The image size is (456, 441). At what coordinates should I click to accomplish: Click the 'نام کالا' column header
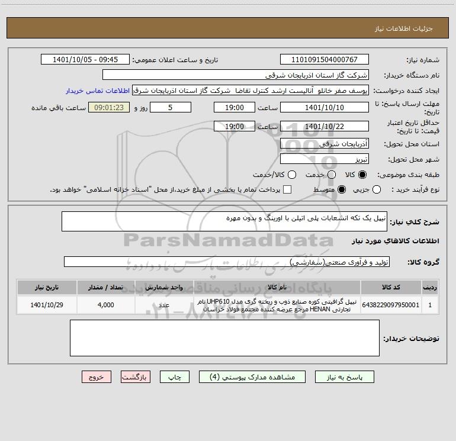277,287
